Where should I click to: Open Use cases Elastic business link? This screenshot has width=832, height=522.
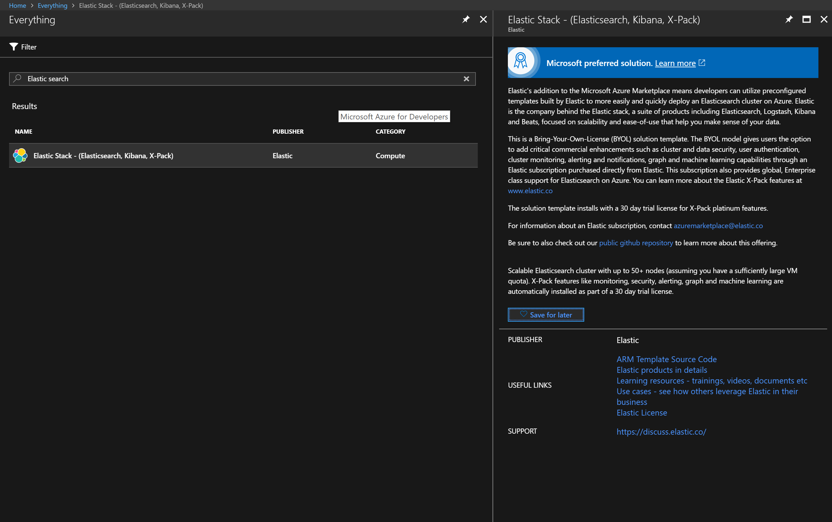coord(707,396)
